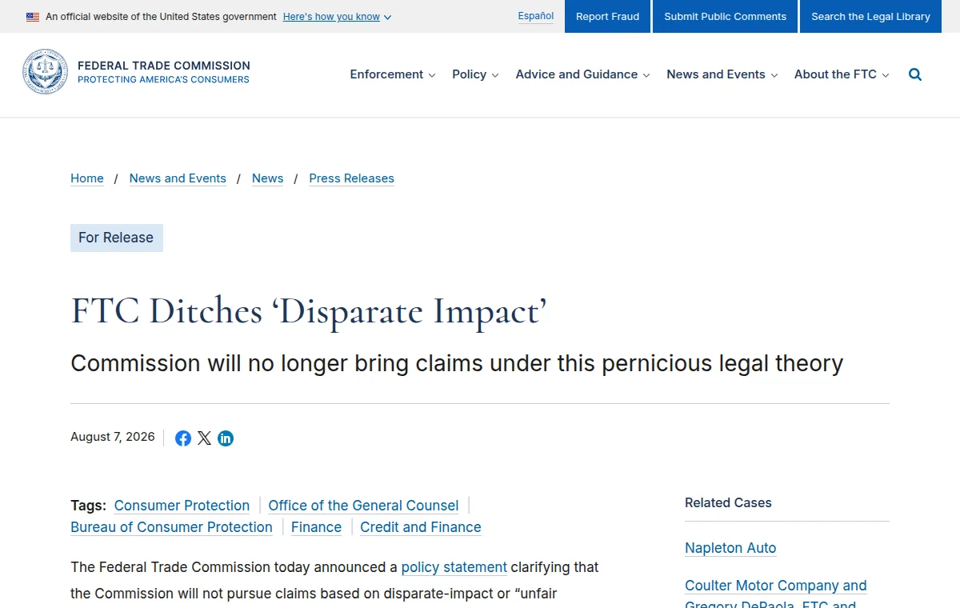This screenshot has height=608, width=960.
Task: Open the site search magnifier icon
Action: [x=915, y=74]
